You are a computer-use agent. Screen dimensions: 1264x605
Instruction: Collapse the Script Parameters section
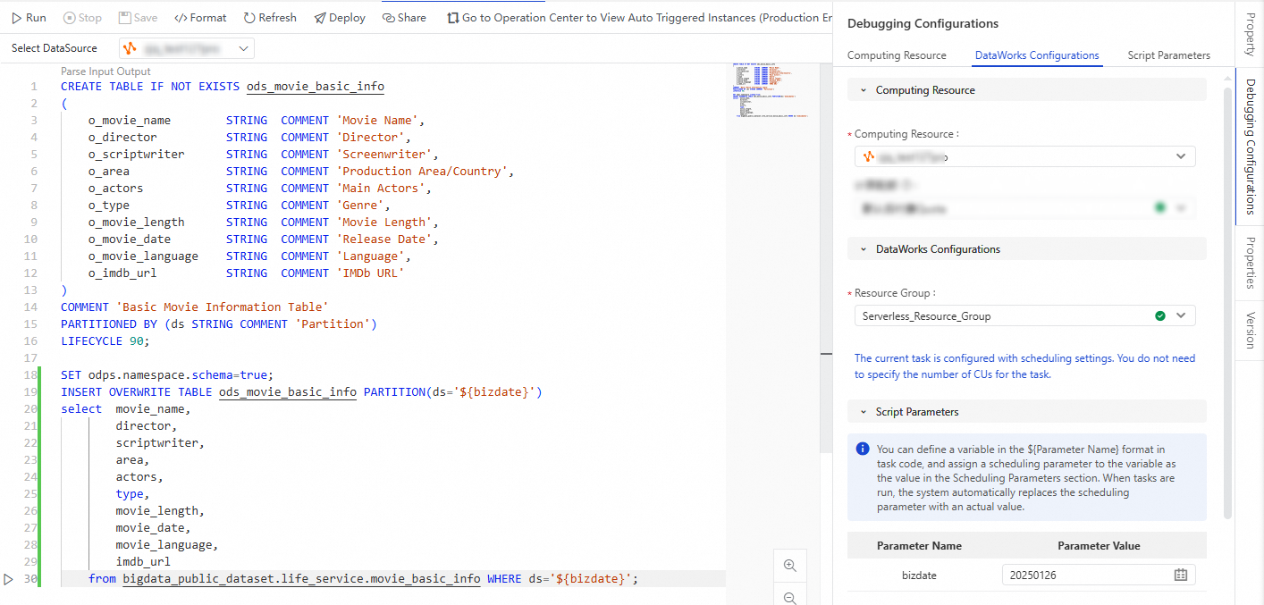[864, 411]
